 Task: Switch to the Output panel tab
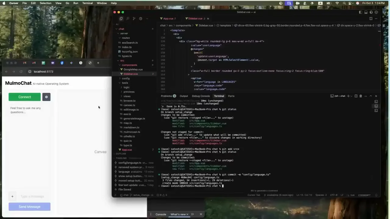[x=184, y=96]
